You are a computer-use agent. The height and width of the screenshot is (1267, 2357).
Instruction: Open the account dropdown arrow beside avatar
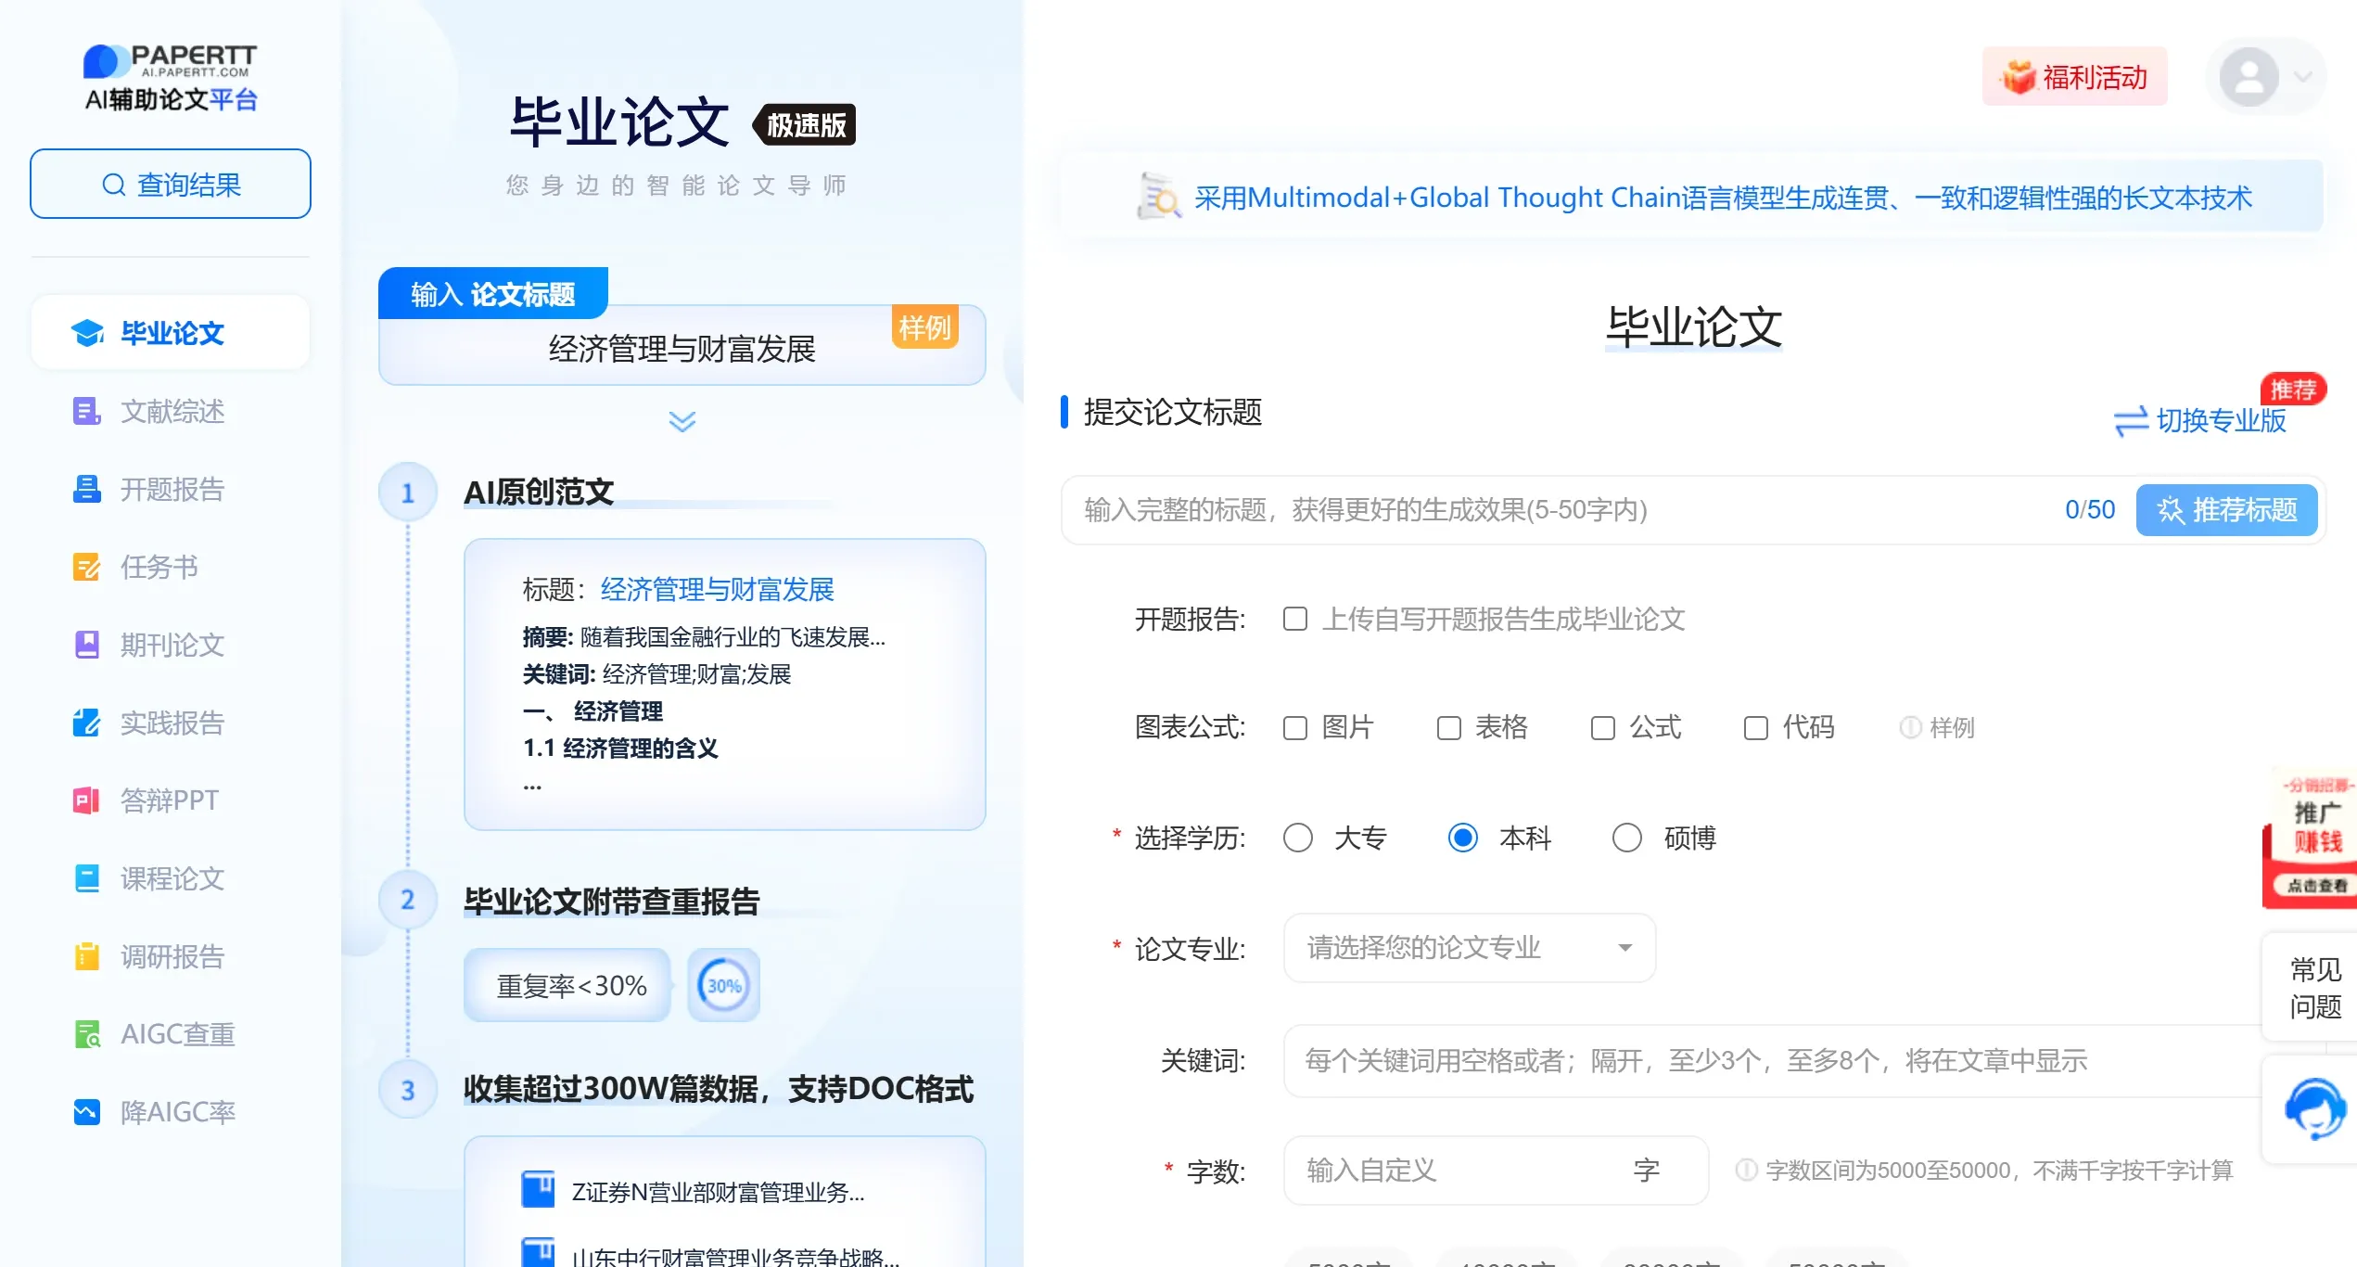click(2303, 78)
